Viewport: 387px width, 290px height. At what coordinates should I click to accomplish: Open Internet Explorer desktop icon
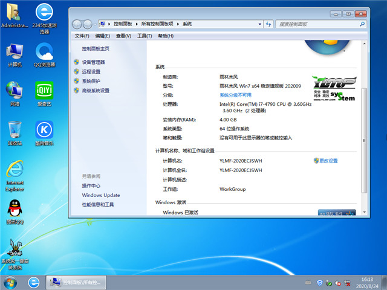click(15, 176)
